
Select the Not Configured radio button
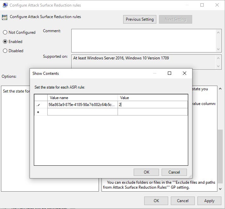click(x=5, y=32)
